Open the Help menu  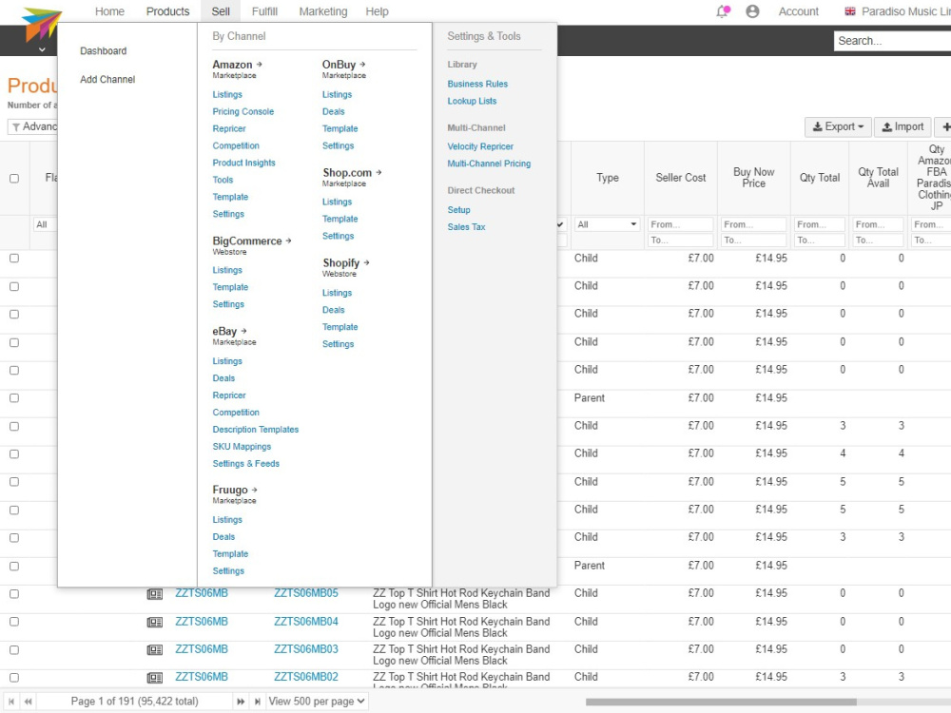point(377,11)
